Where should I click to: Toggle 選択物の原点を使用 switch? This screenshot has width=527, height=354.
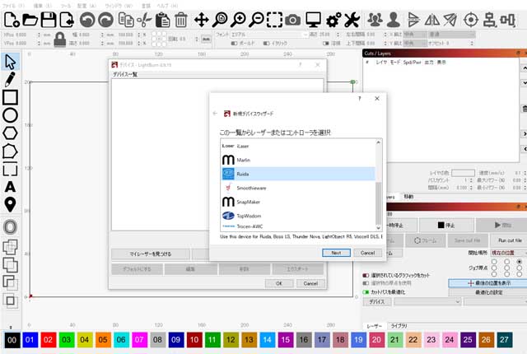(x=366, y=283)
